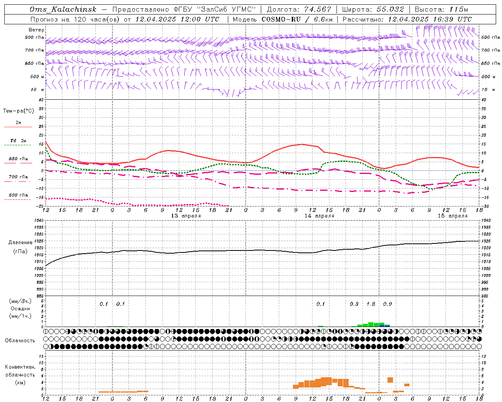Select 1040 on the left pressure axis

click(38, 221)
